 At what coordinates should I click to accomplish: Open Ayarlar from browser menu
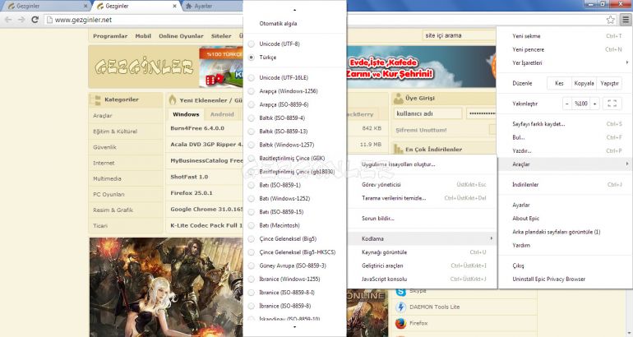(x=566, y=205)
